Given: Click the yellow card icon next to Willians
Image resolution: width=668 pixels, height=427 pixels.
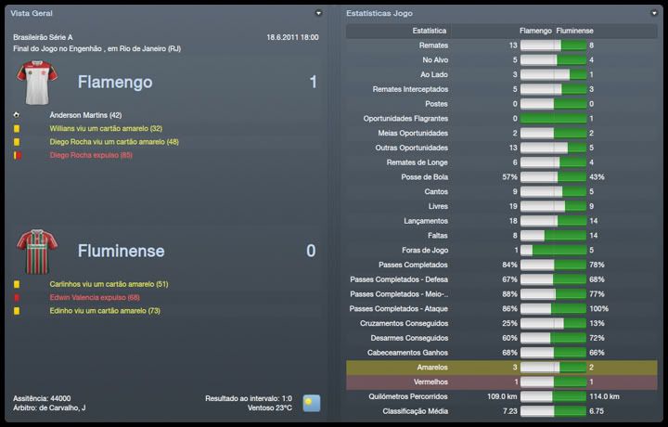Looking at the screenshot, I should click(x=16, y=128).
